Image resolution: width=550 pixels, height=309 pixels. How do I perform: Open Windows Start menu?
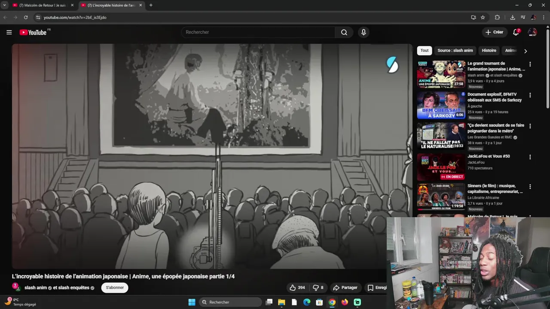click(192, 302)
